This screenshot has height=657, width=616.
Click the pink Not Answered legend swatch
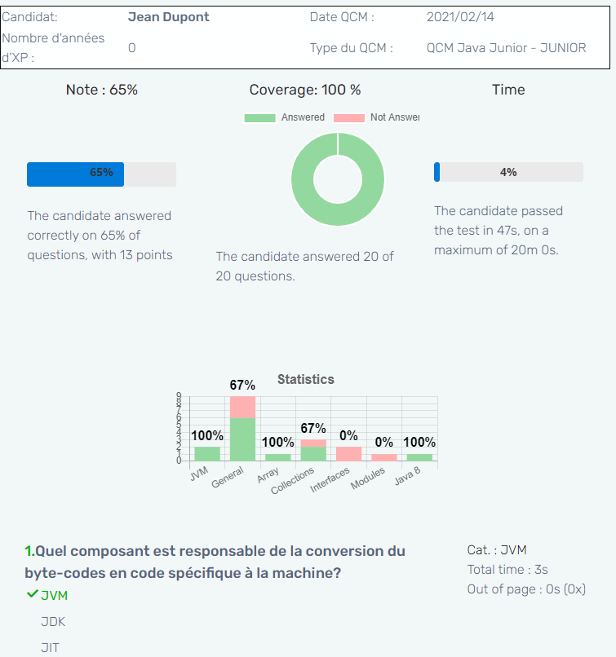click(348, 118)
